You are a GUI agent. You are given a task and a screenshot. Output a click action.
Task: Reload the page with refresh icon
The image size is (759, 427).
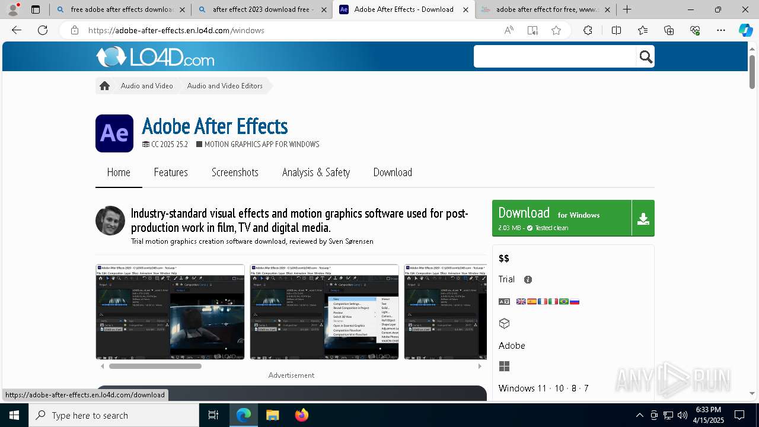pyautogui.click(x=43, y=30)
